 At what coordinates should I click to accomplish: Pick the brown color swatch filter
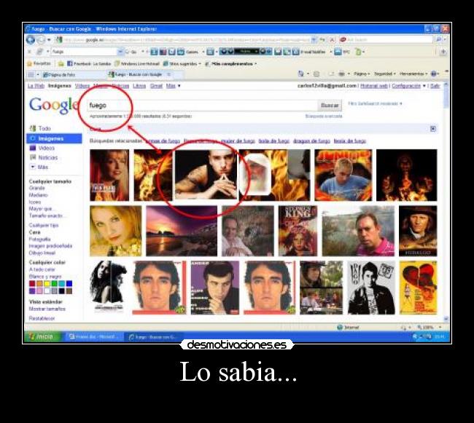tap(69, 290)
